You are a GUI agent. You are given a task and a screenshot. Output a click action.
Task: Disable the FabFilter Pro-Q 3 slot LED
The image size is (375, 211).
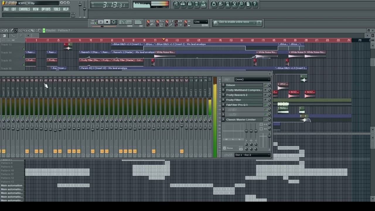pyautogui.click(x=265, y=105)
